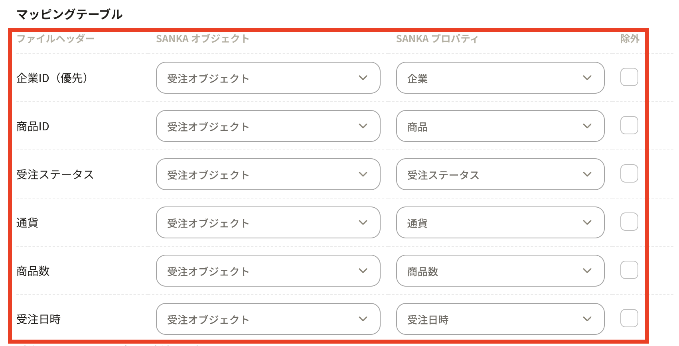Open 商品数 property dropdown

[500, 271]
